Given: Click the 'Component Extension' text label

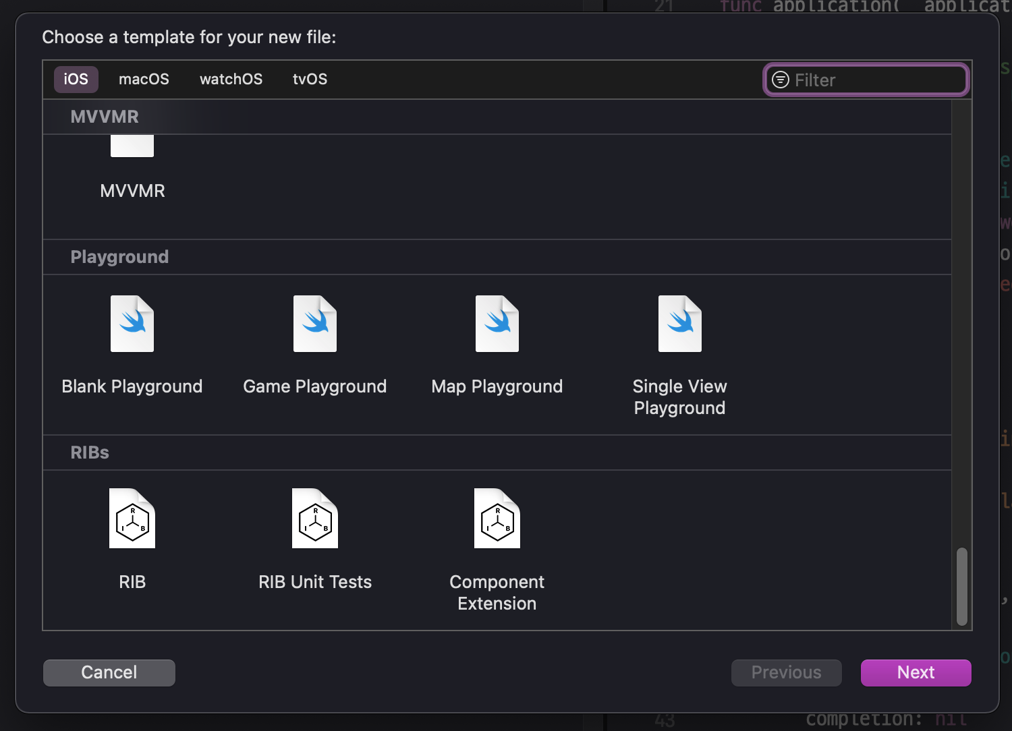Looking at the screenshot, I should point(497,593).
